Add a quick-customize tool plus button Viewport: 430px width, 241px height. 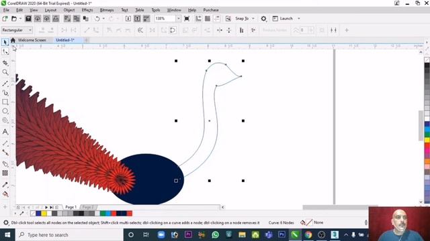(x=5, y=207)
